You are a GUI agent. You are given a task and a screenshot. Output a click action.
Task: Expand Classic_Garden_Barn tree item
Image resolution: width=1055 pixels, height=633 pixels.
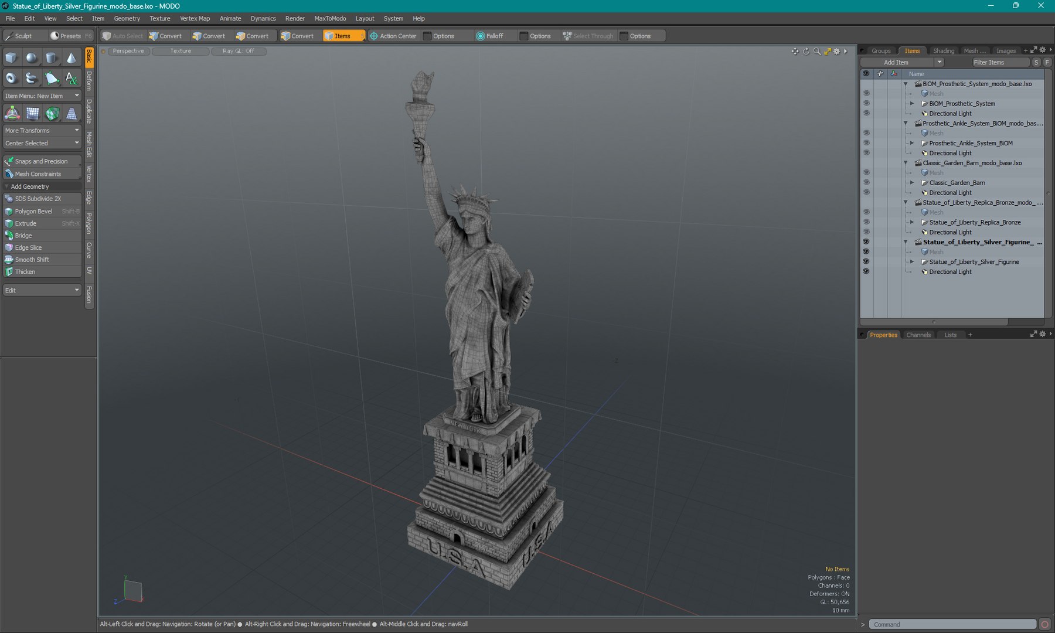pyautogui.click(x=912, y=183)
